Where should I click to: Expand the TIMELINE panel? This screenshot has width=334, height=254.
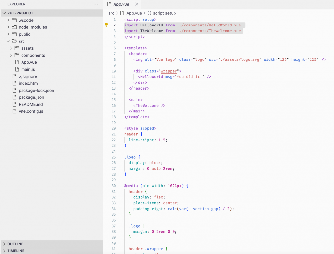[x=52, y=251]
